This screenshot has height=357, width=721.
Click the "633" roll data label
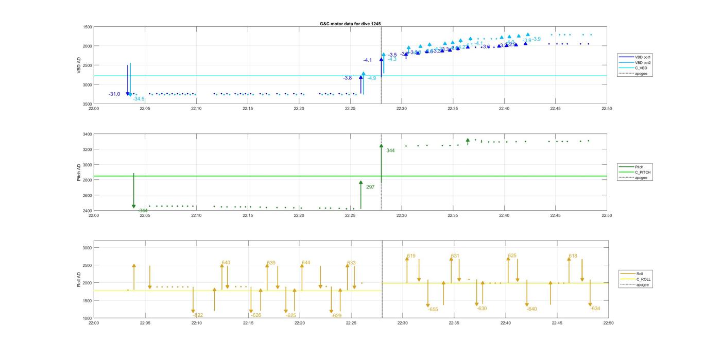(x=351, y=263)
